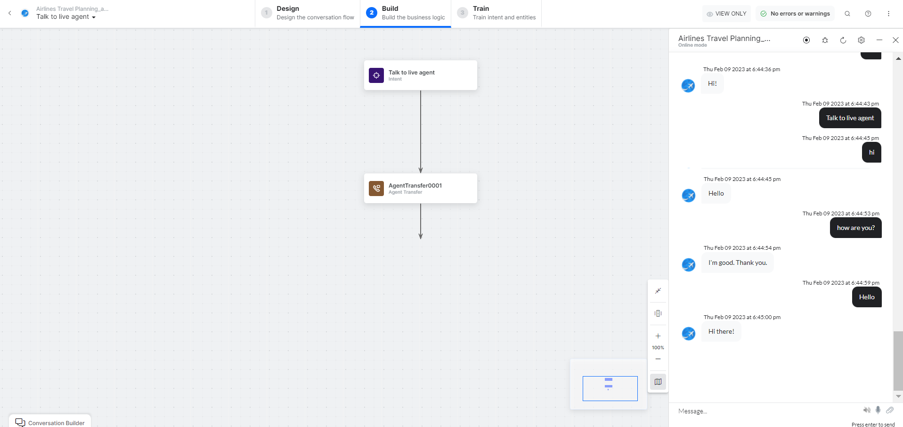The height and width of the screenshot is (427, 903).
Task: Toggle the muted speaker audio icon
Action: (x=867, y=410)
